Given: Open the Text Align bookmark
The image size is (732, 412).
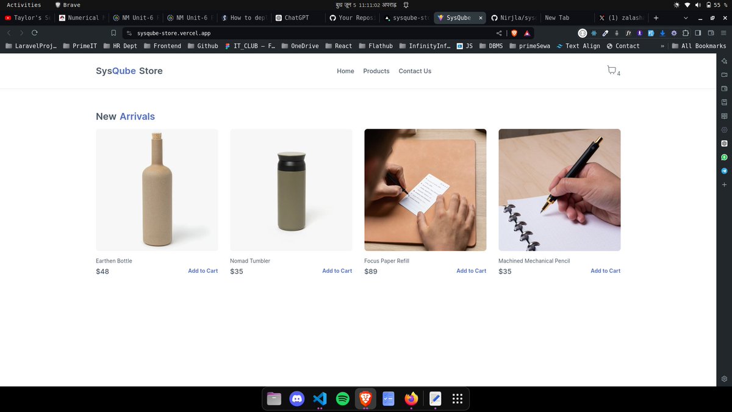Looking at the screenshot, I should tap(578, 46).
